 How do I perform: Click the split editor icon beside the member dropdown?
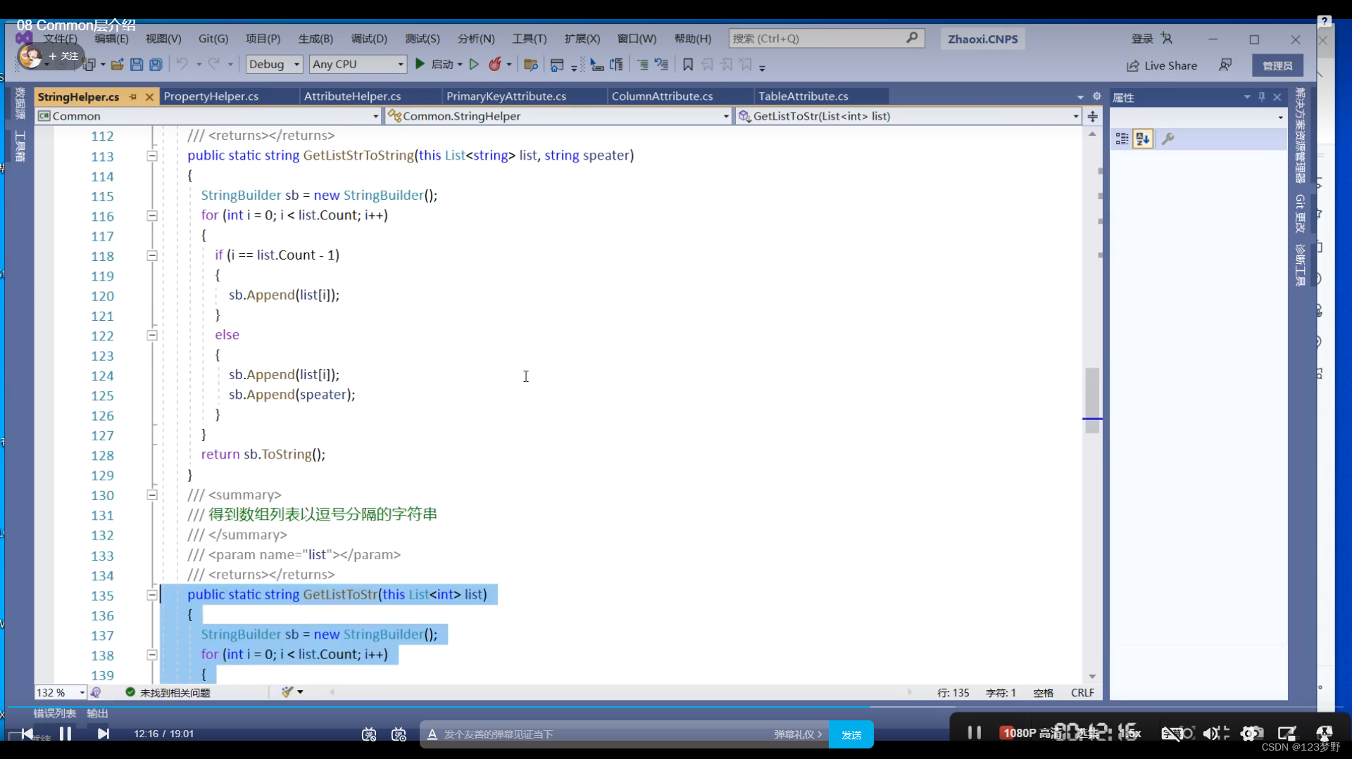click(1092, 116)
